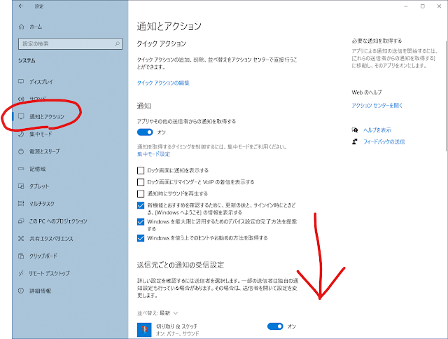Open 集中モード設定 link
448x339 pixels.
pos(154,154)
